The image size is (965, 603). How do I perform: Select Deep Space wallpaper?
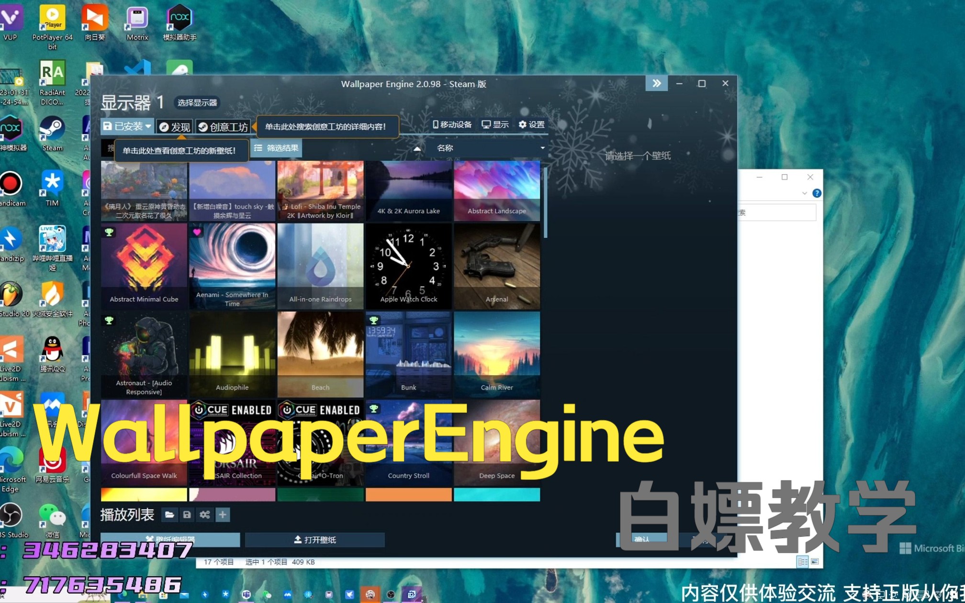point(497,443)
